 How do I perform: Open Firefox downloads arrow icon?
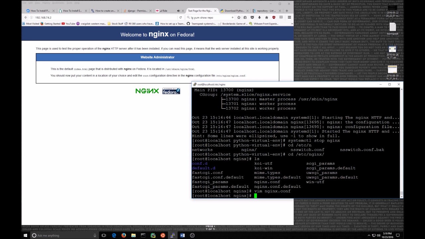(259, 17)
